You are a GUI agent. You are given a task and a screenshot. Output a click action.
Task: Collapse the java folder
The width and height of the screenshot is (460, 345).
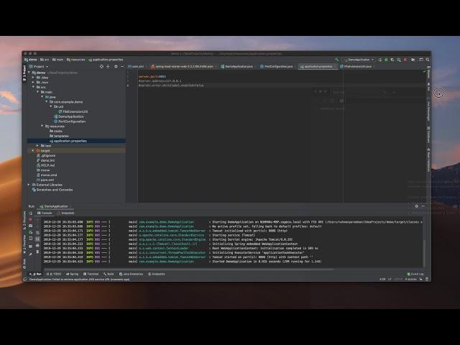coord(42,97)
